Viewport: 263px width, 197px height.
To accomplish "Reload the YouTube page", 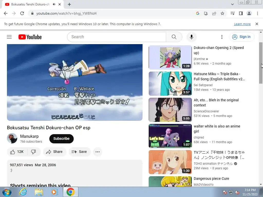I will (22, 13).
